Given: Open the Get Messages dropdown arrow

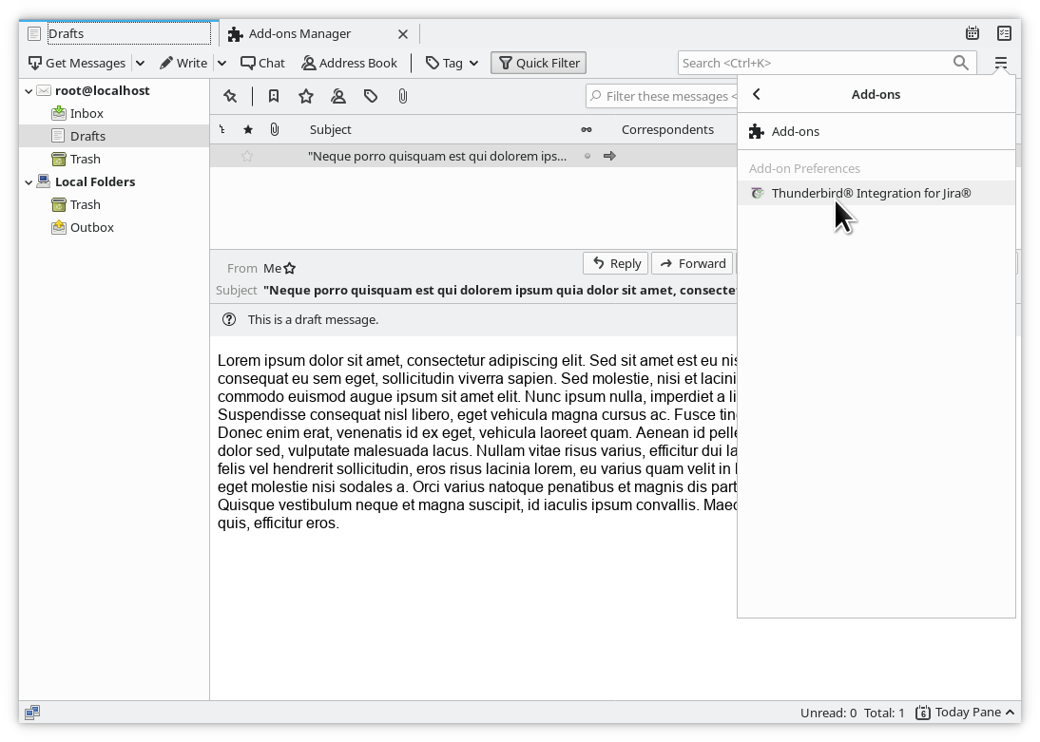Looking at the screenshot, I should pyautogui.click(x=140, y=63).
